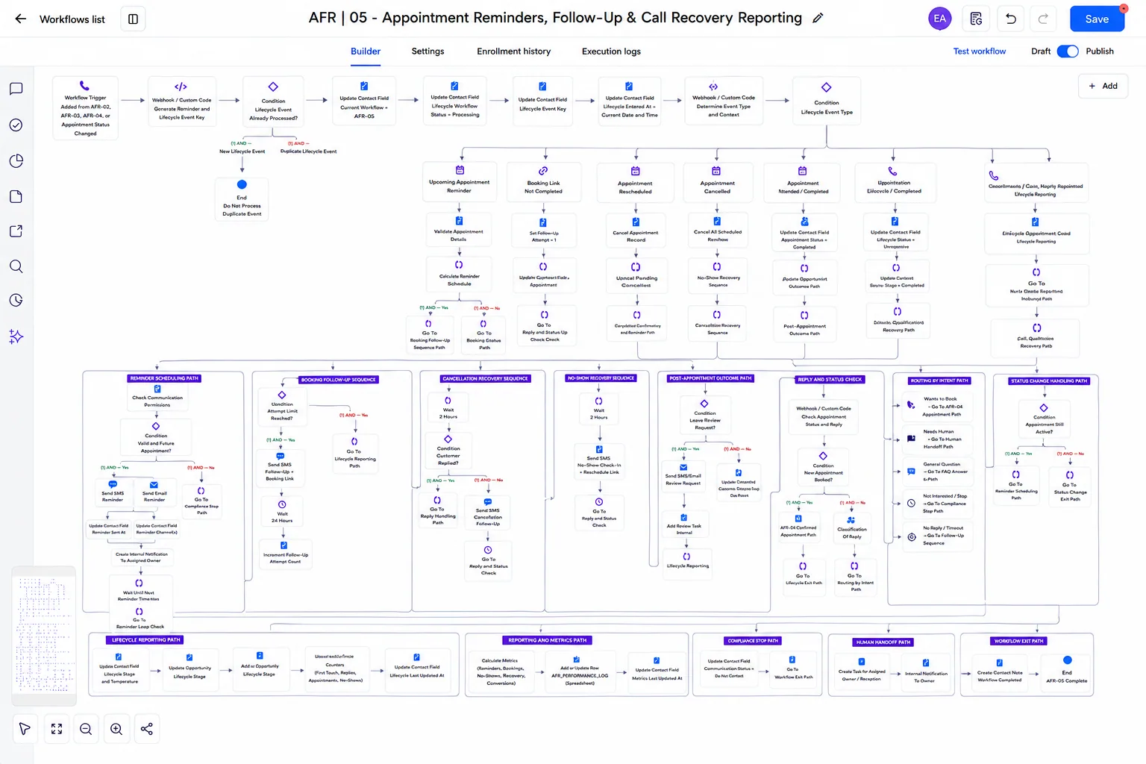Image resolution: width=1146 pixels, height=764 pixels.
Task: Click ROUTING BY INTENT PATH label
Action: pyautogui.click(x=939, y=381)
